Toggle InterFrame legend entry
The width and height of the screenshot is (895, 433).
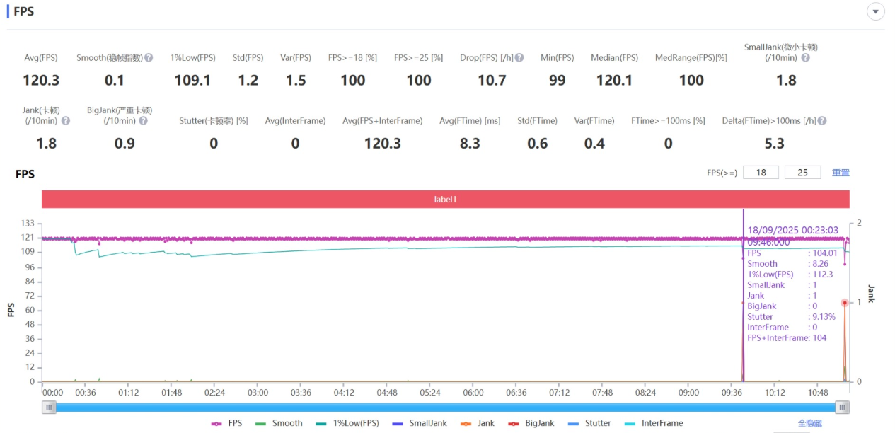(654, 423)
